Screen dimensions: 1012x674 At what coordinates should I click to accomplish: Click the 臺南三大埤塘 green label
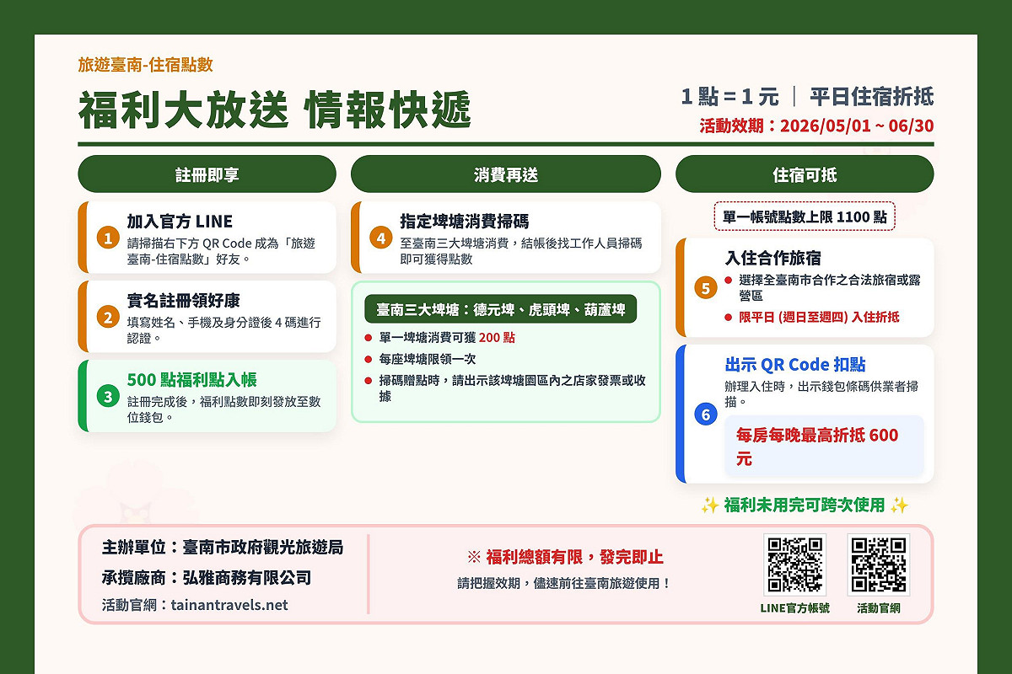pos(501,310)
